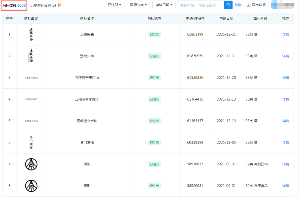Open 详情 for 五粮液火烧坊
Viewport: 299px width, 197px height.
pos(286,121)
